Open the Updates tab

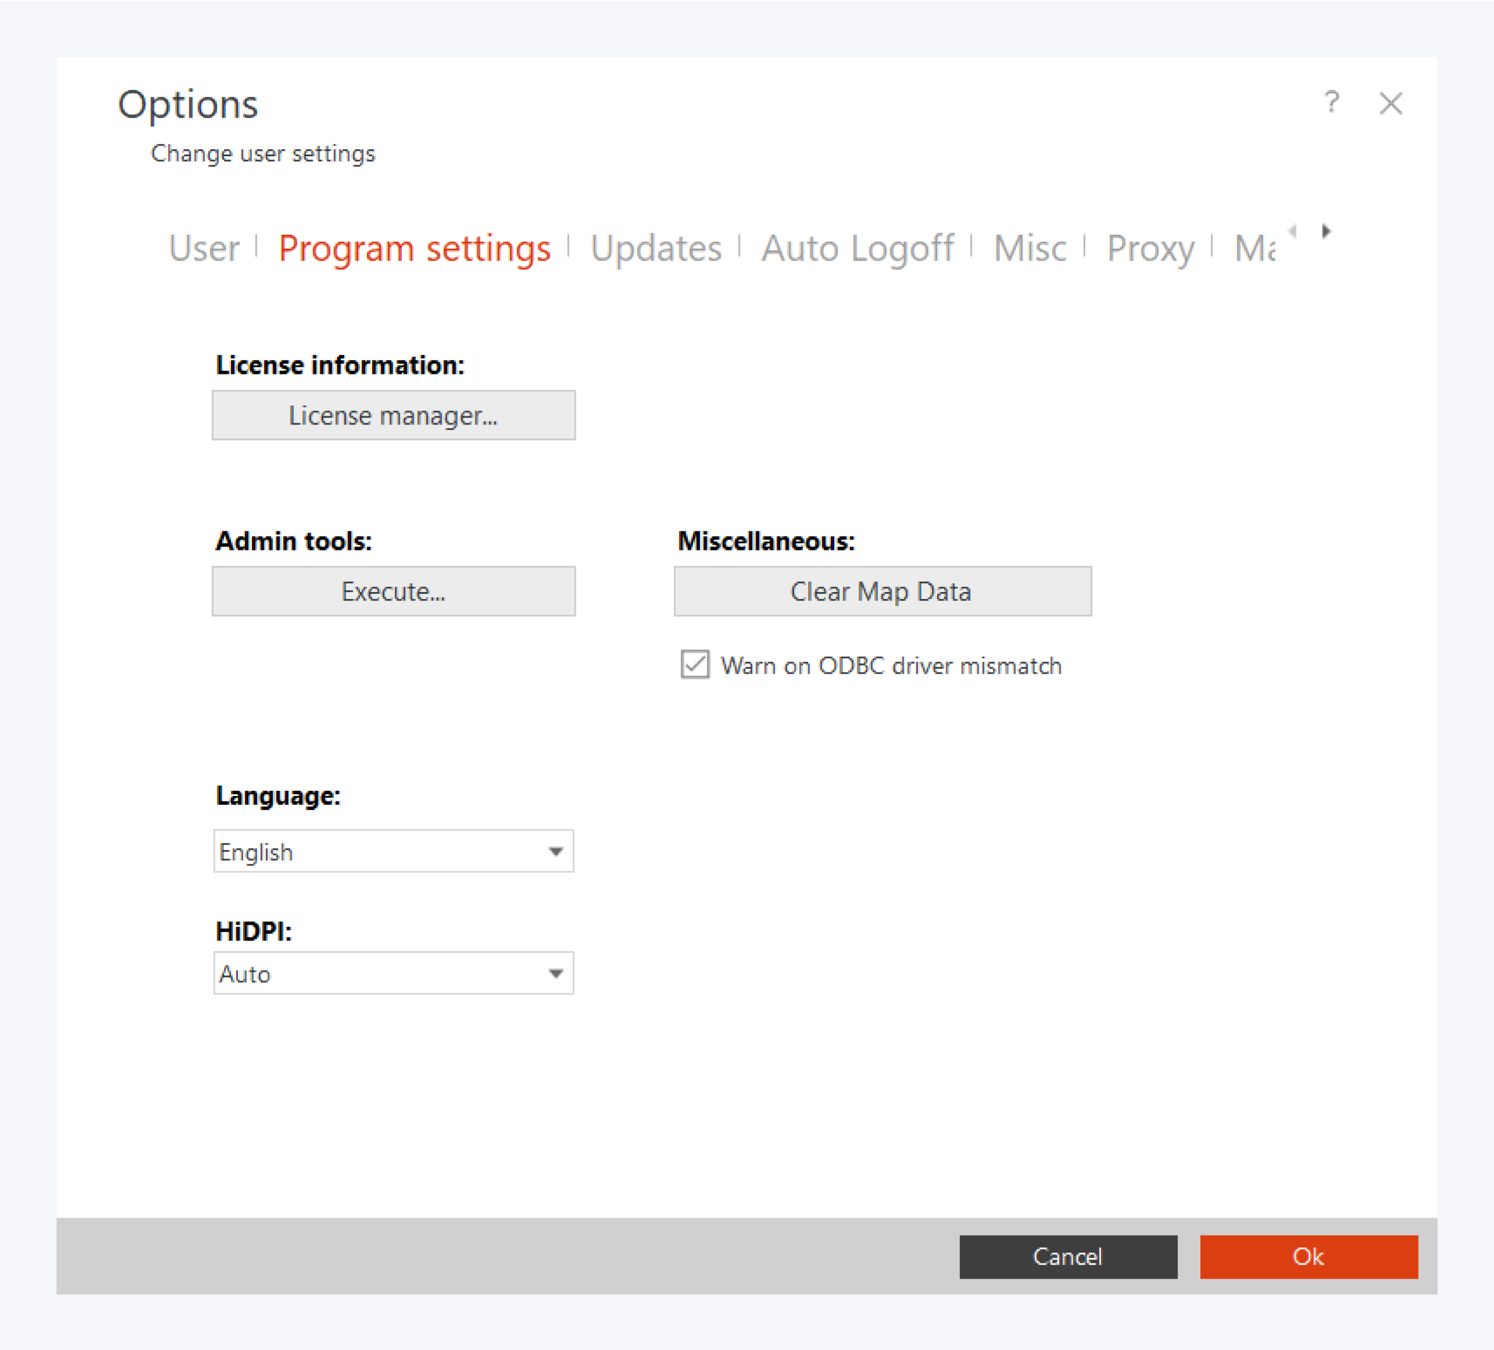click(x=656, y=248)
